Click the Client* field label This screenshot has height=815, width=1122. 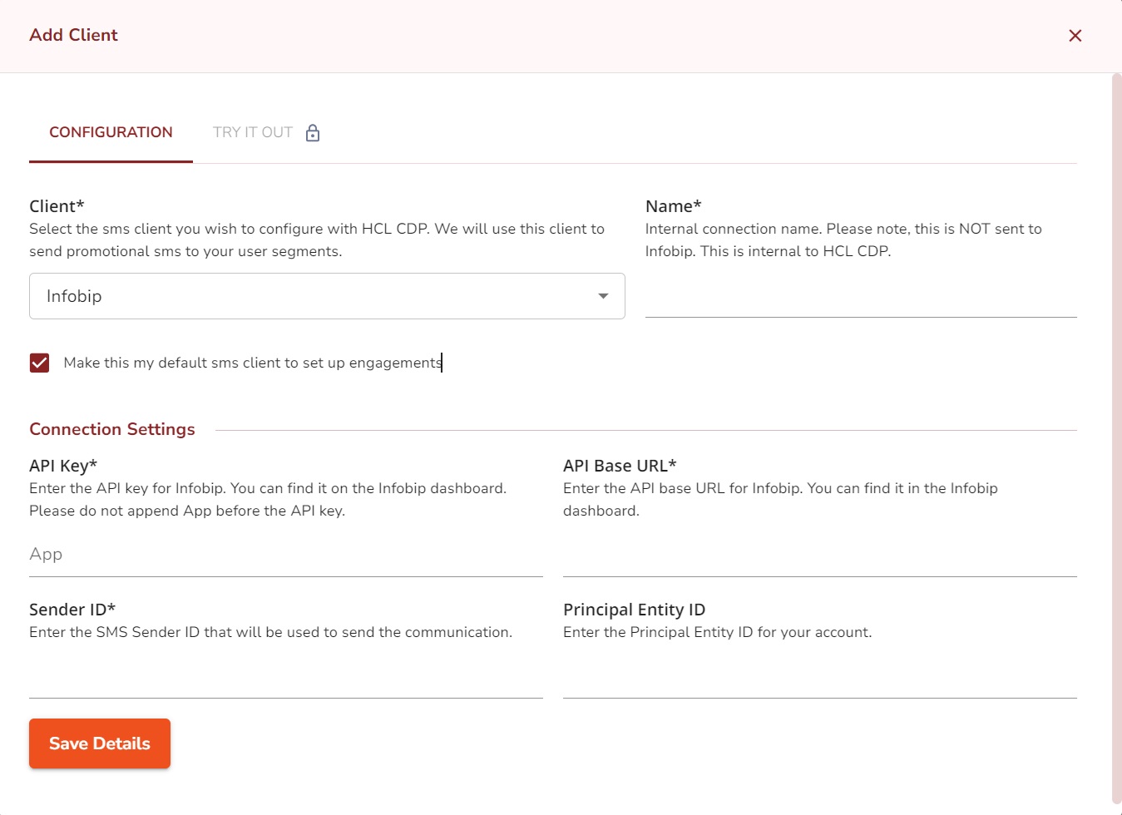click(x=57, y=206)
